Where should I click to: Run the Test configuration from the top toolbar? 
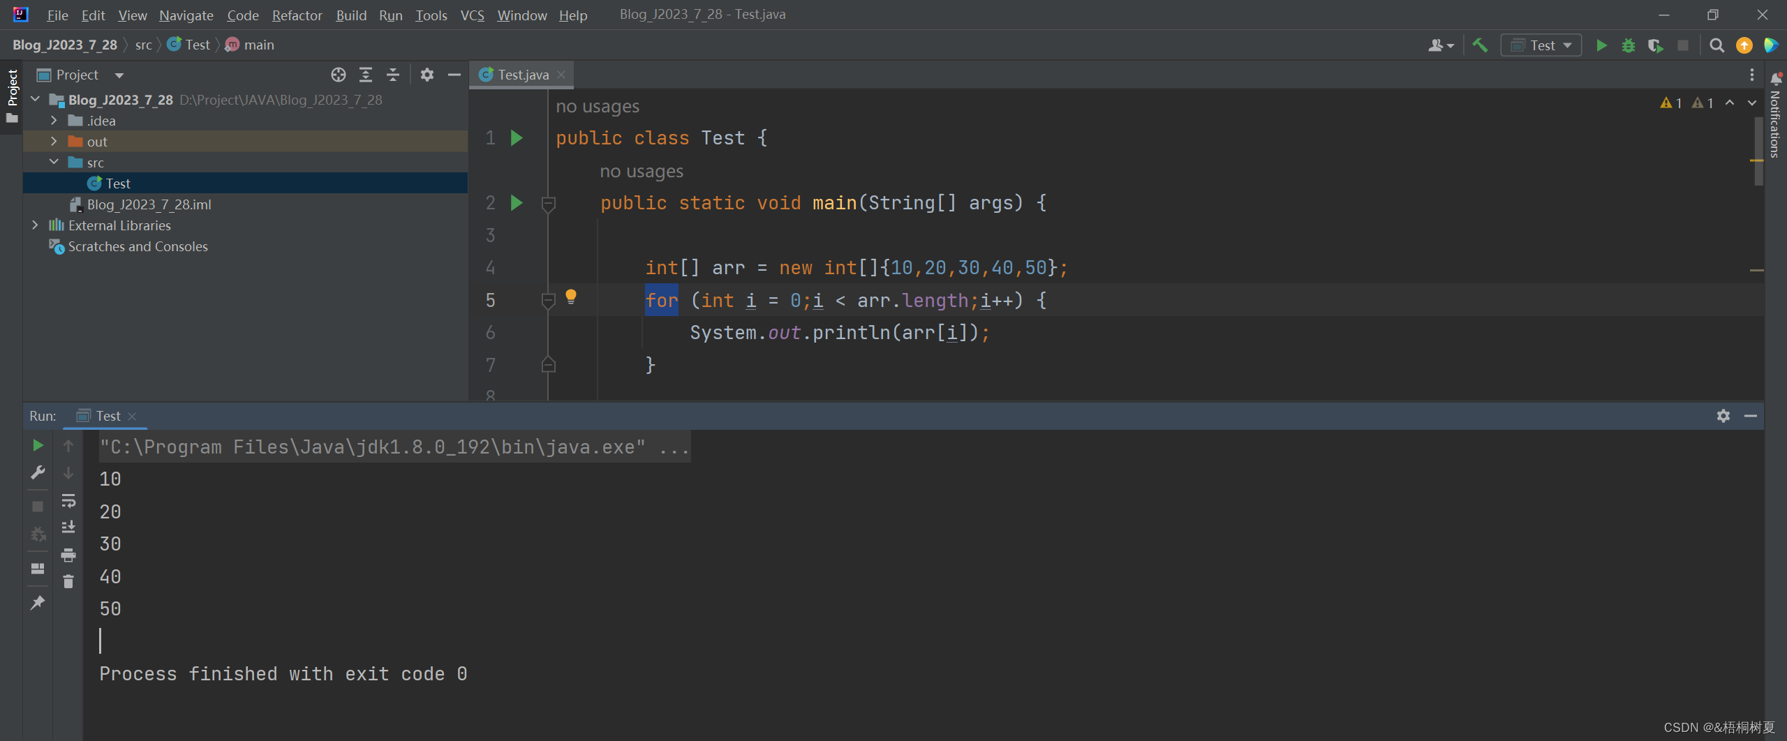pos(1602,45)
